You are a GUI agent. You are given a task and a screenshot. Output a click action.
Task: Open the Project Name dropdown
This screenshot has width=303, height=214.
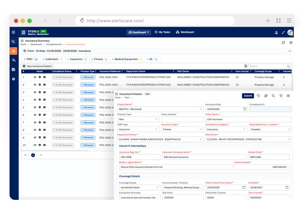160,109
